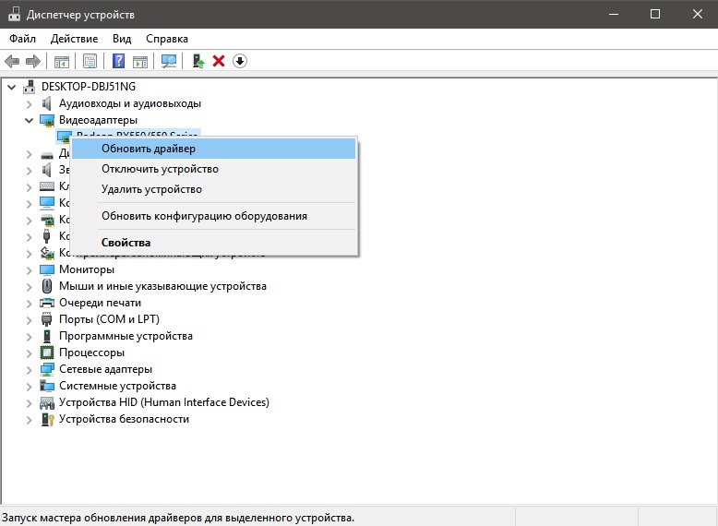
Task: Click the icon beside Программные устройства
Action: pyautogui.click(x=47, y=336)
